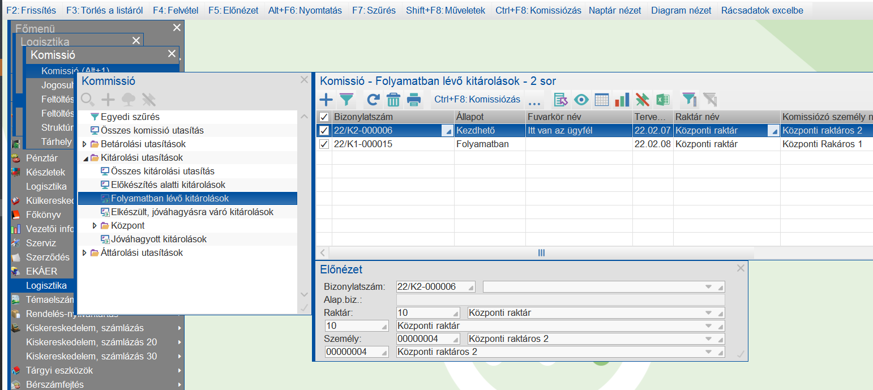This screenshot has width=873, height=390.
Task: Click the Excel export icon
Action: tap(661, 100)
